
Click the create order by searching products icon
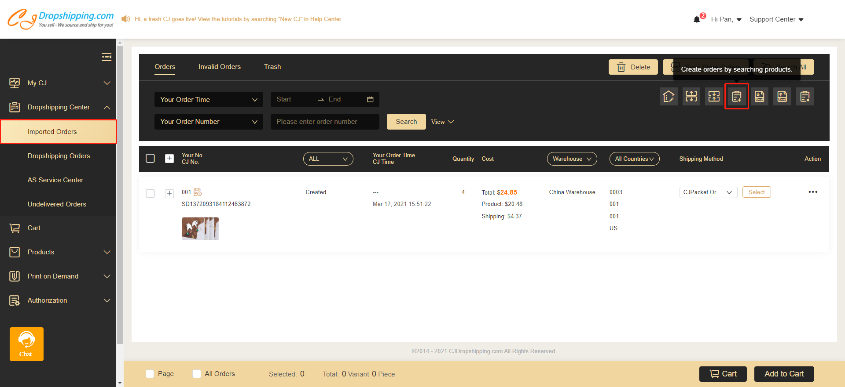click(x=736, y=97)
